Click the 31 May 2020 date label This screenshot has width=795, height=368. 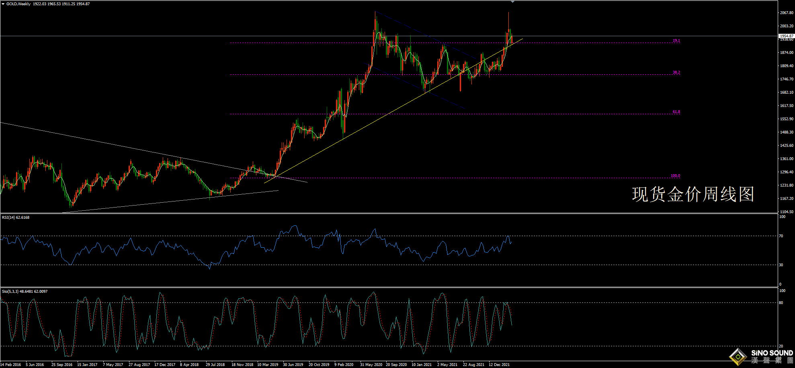point(371,365)
